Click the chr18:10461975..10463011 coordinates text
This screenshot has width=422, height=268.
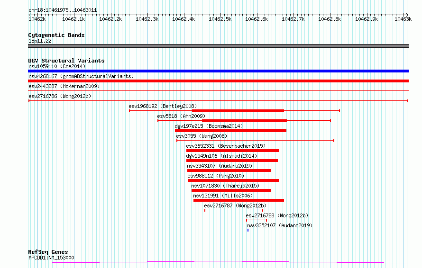[63, 10]
